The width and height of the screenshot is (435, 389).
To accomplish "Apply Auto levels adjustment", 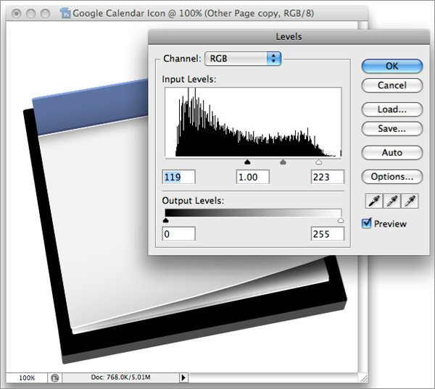I will point(391,153).
